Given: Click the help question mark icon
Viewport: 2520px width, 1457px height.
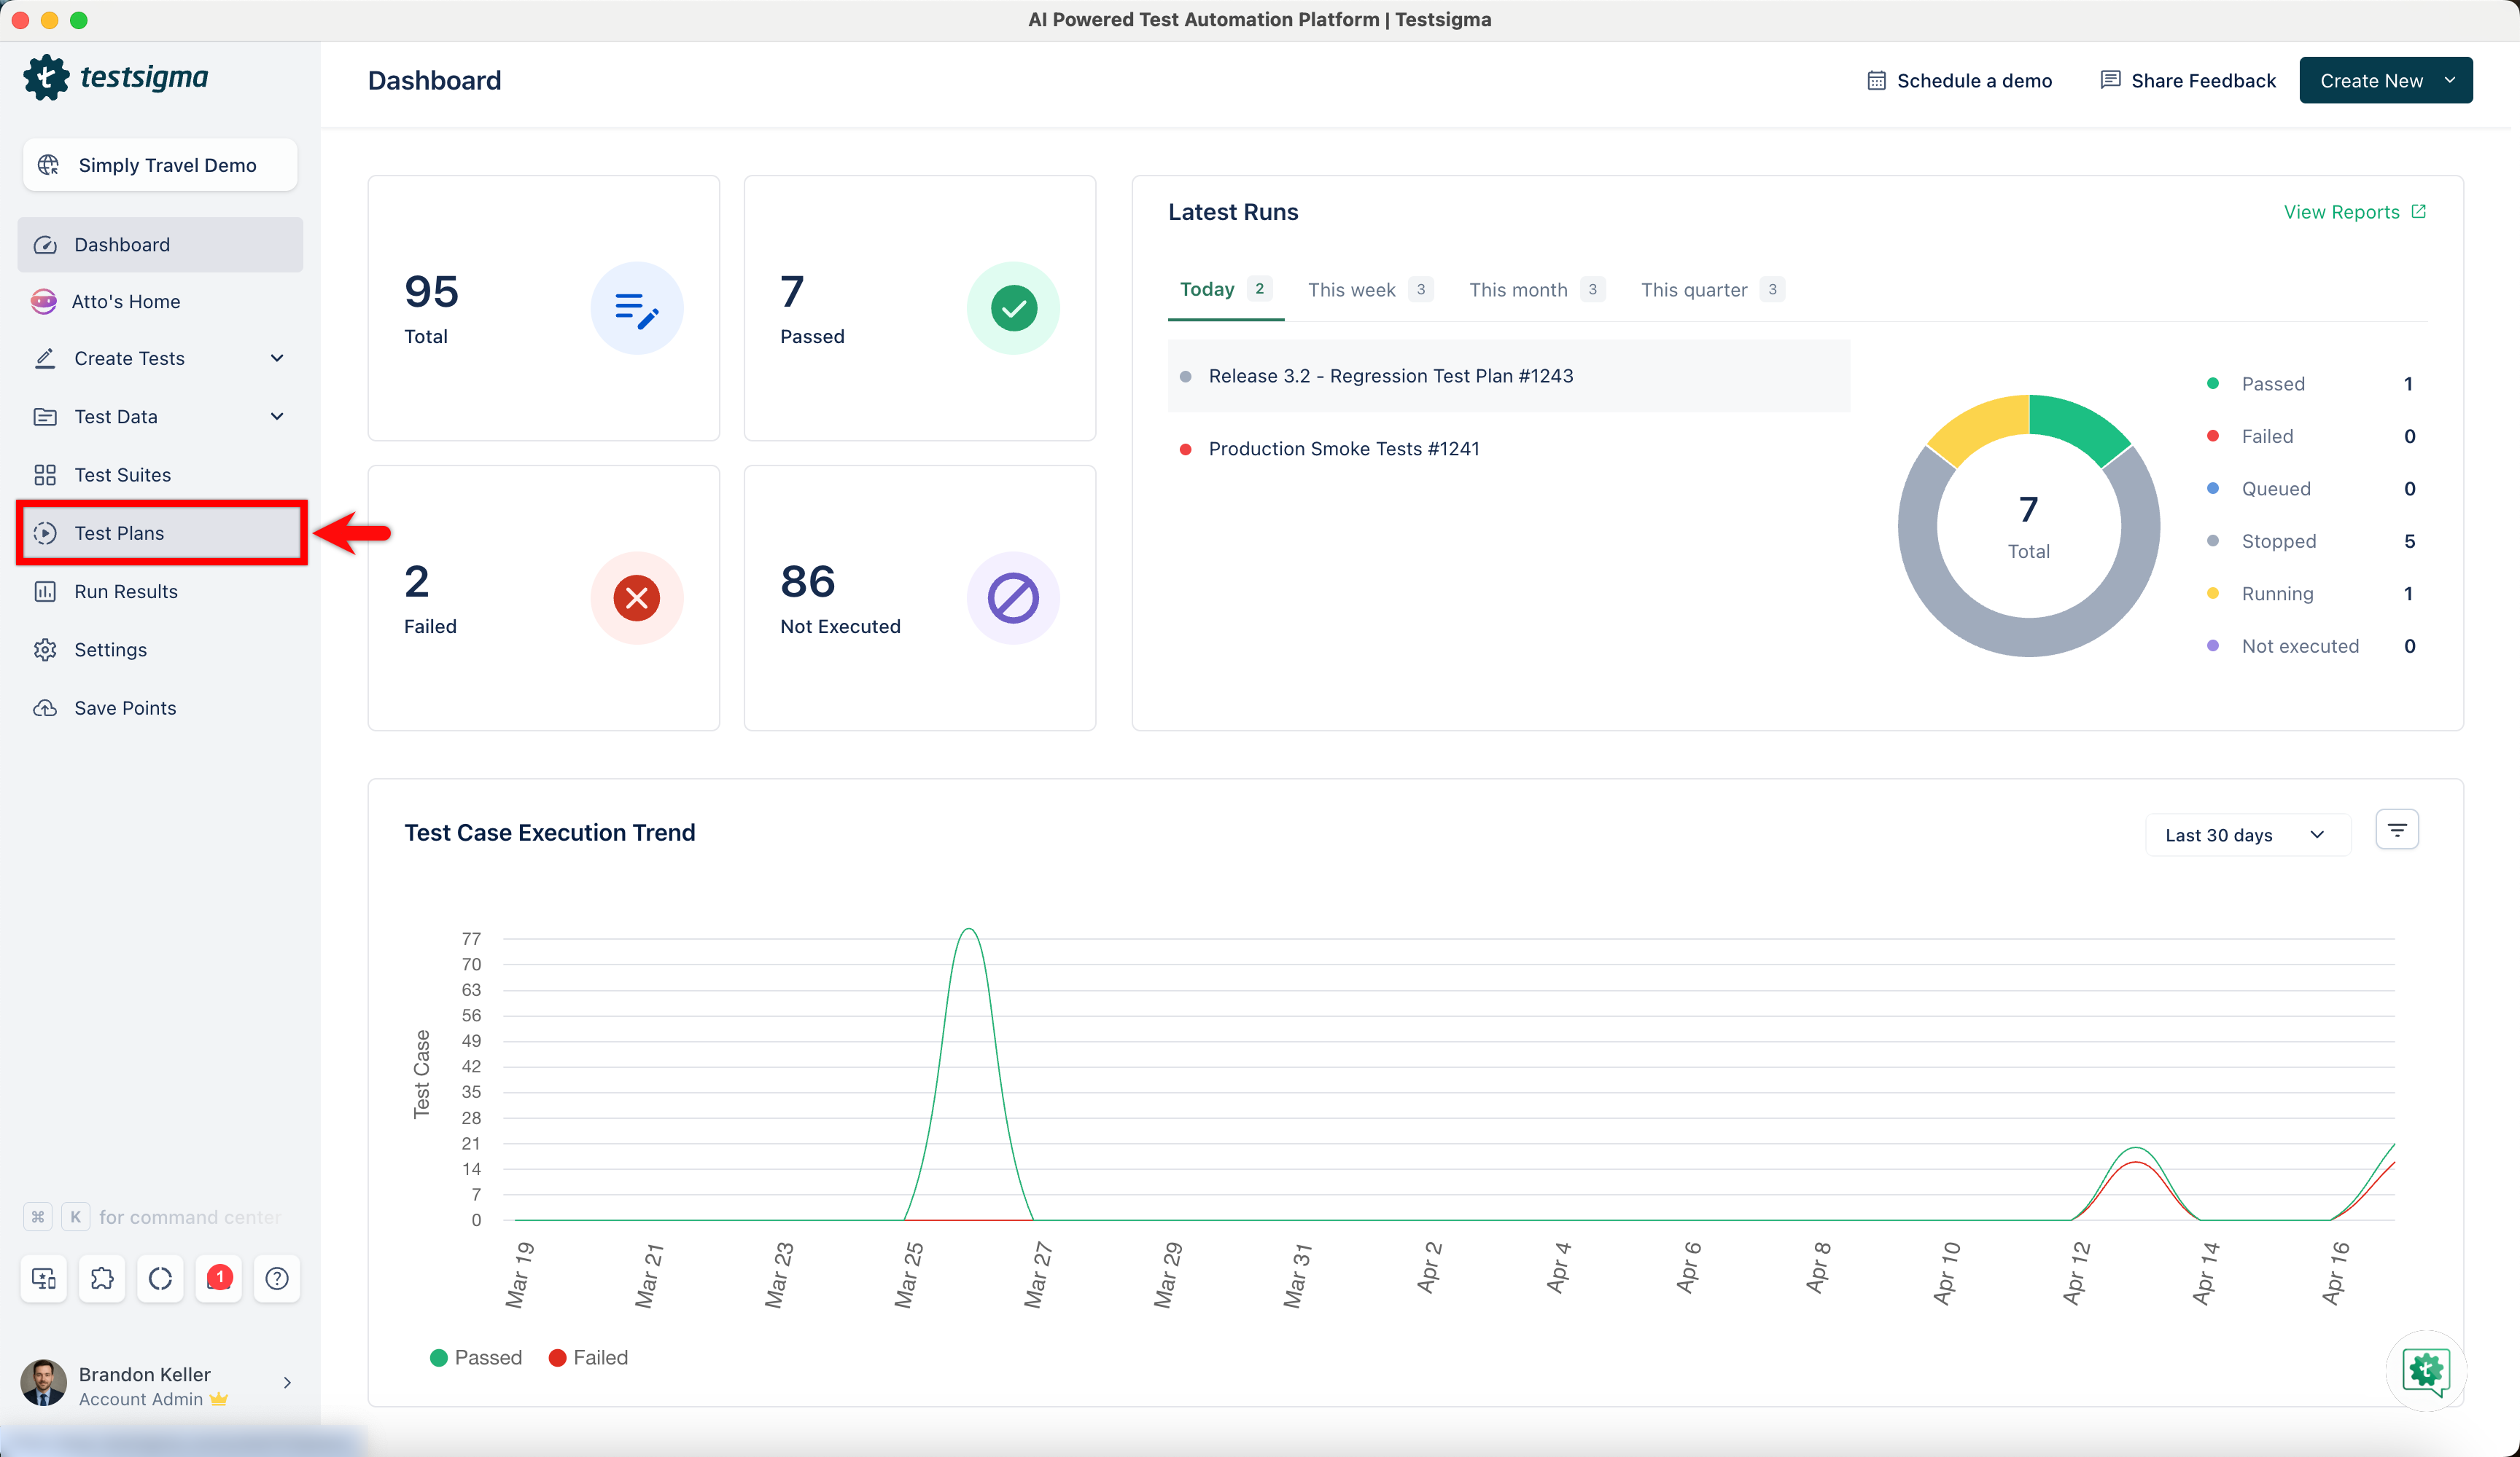Looking at the screenshot, I should point(277,1278).
